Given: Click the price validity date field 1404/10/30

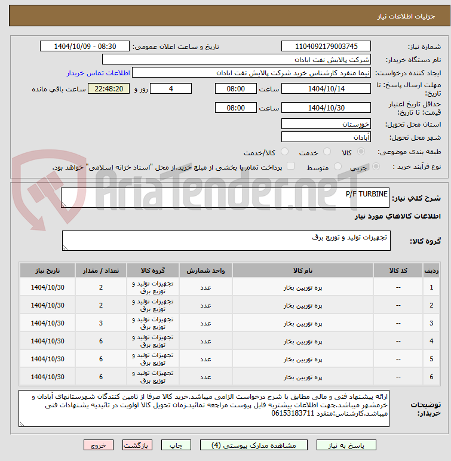Looking at the screenshot, I should pos(326,108).
